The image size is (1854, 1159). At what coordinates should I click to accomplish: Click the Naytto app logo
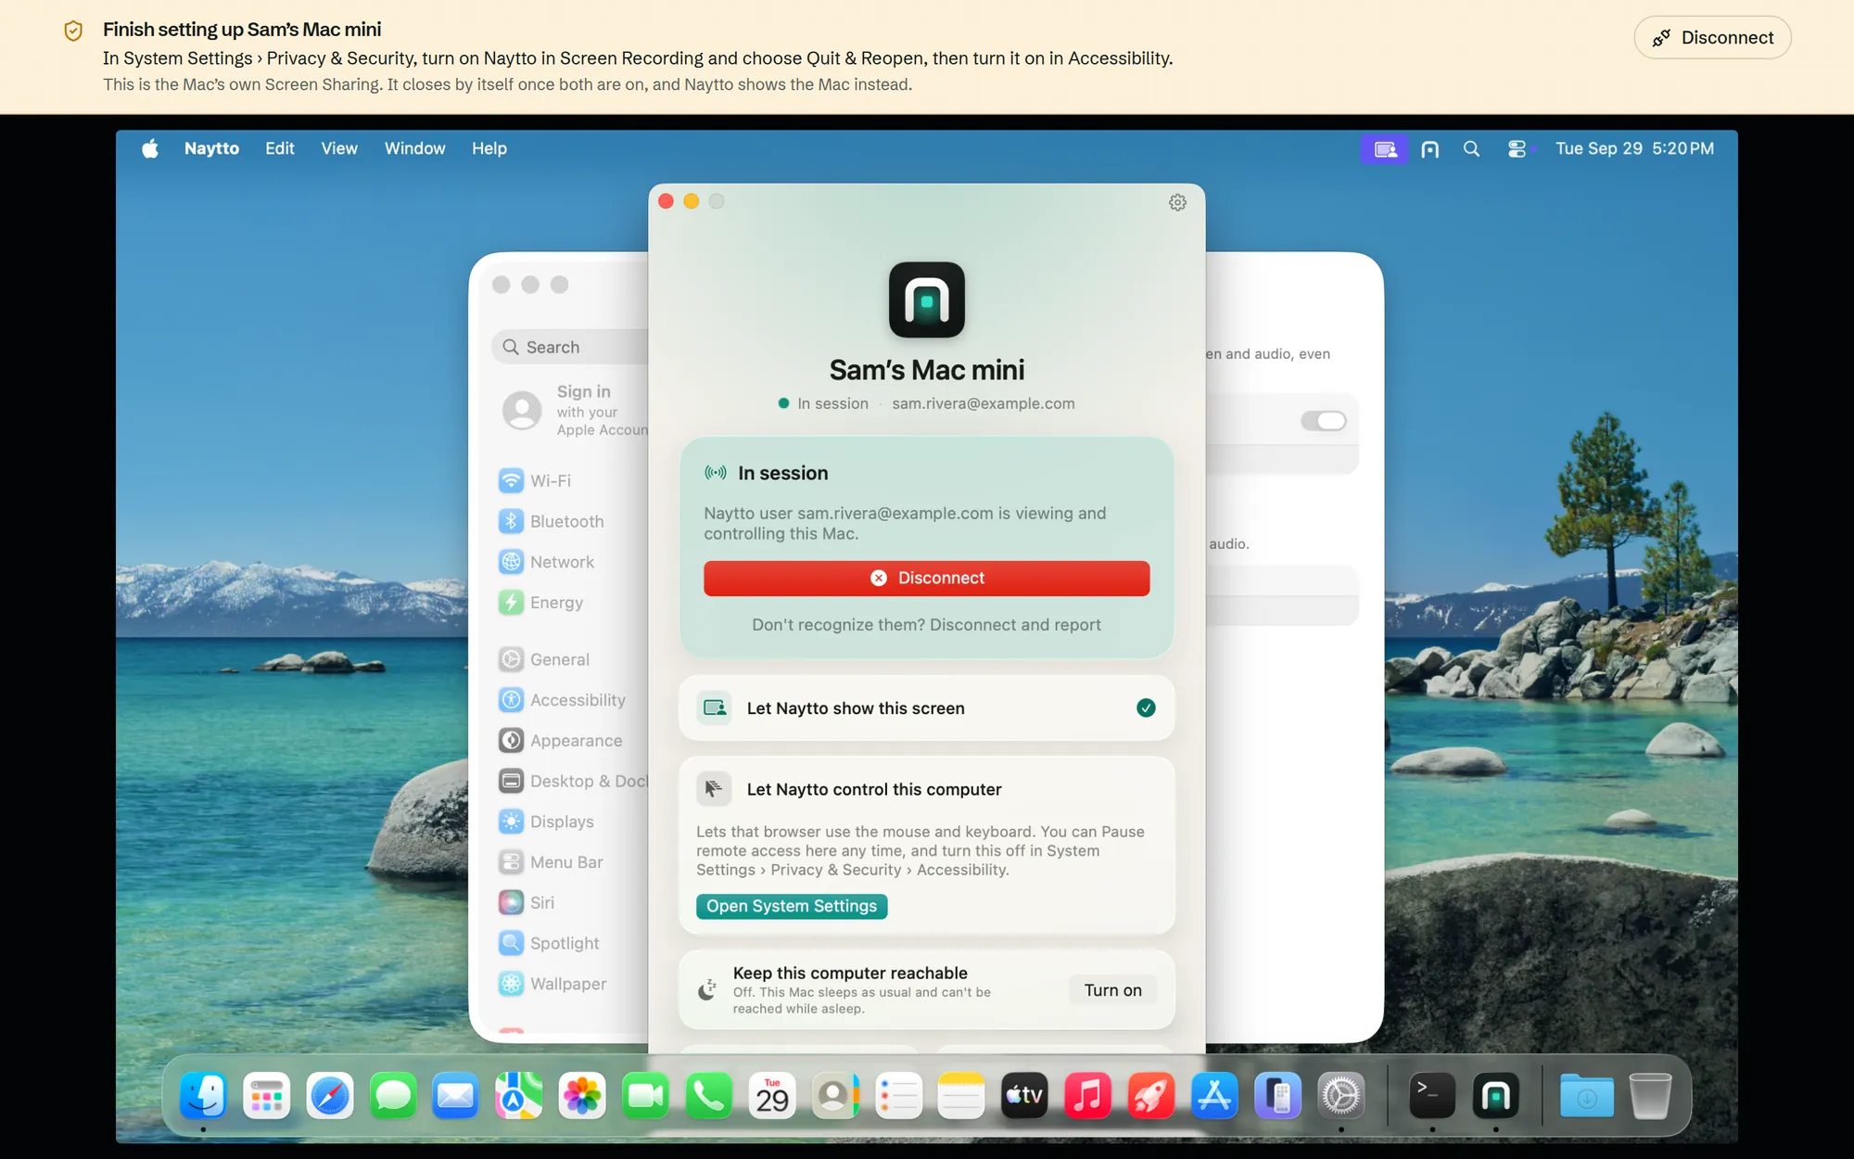pyautogui.click(x=926, y=299)
